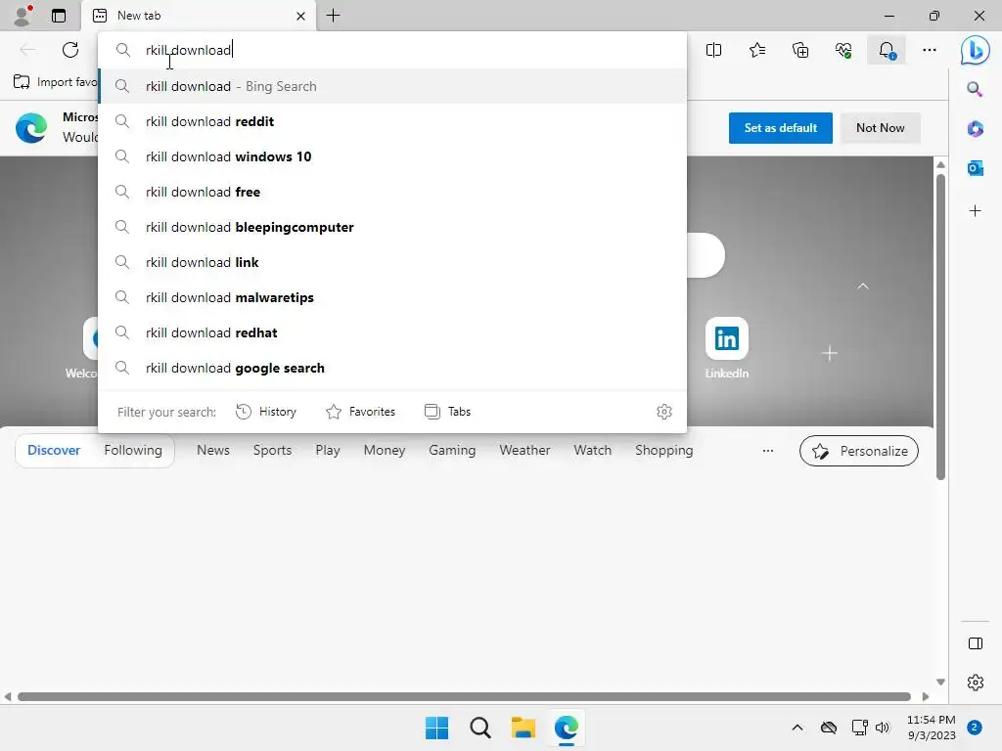The image size is (1002, 751).
Task: Select suggestion 'rkill download malwaretips'
Action: point(393,297)
